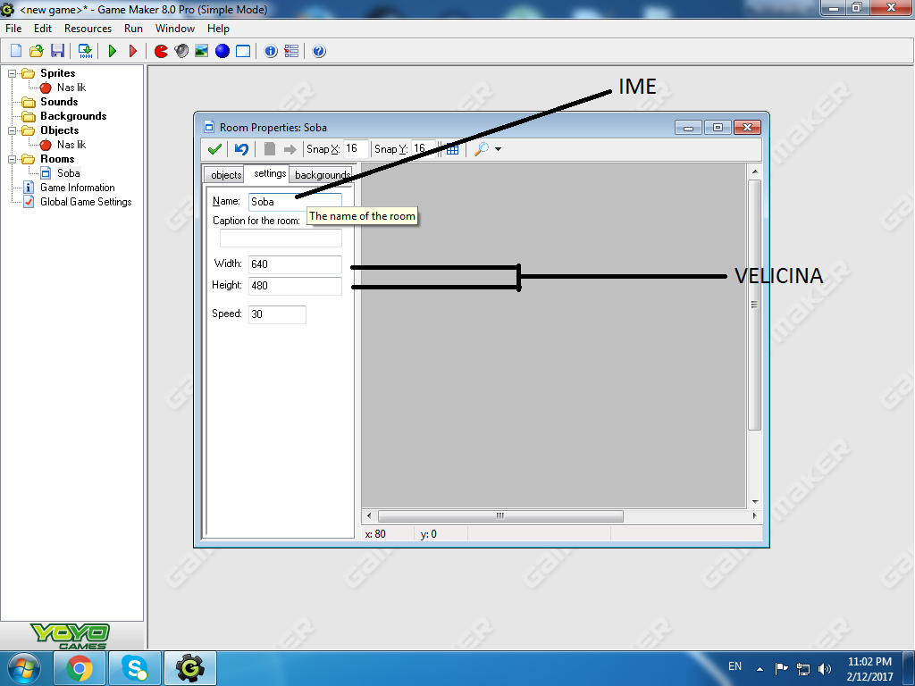Click Game Maker taskbar button

[x=190, y=668]
